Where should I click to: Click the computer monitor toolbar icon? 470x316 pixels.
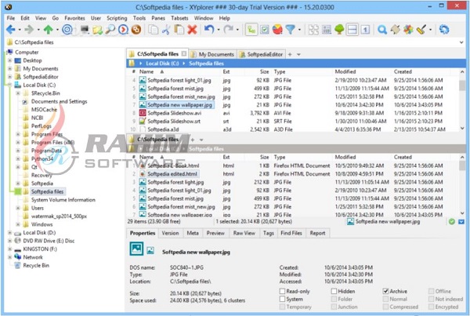tap(85, 30)
